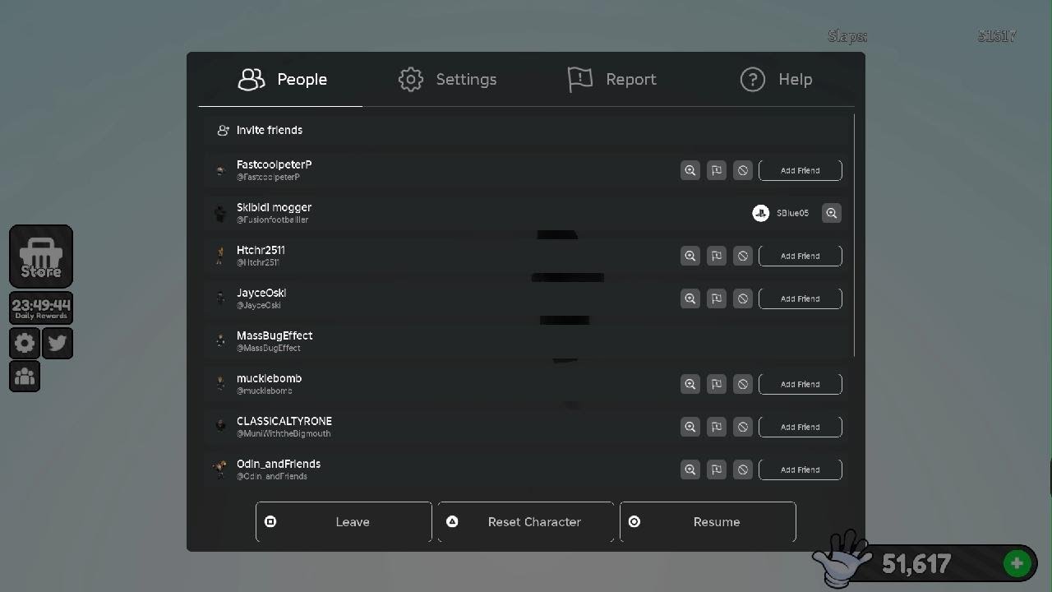Click the 51,617 slaps counter
This screenshot has width=1052, height=592.
coord(916,564)
